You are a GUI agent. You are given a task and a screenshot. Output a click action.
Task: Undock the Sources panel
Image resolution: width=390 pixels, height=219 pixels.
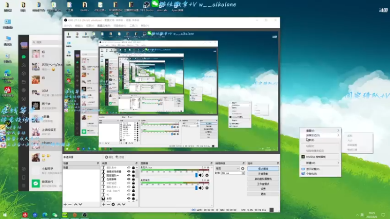pos(136,163)
